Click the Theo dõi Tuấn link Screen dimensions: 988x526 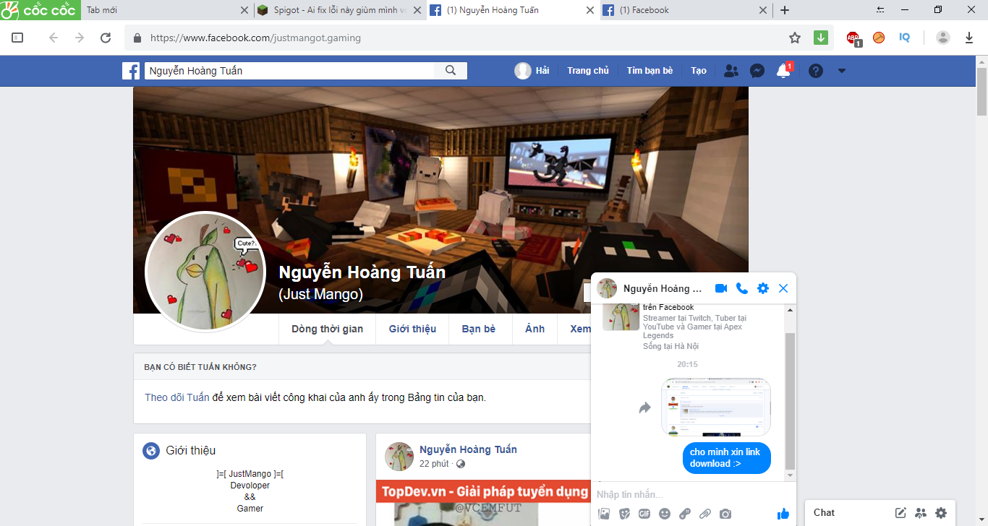coord(177,397)
